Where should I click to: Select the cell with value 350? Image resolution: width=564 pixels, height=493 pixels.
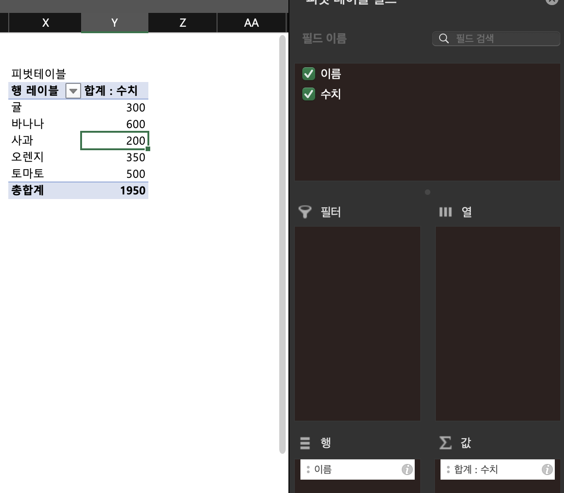115,157
